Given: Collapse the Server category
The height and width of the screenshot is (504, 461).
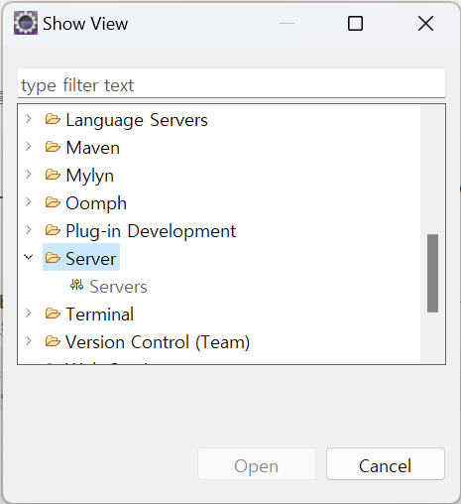Looking at the screenshot, I should pyautogui.click(x=29, y=257).
